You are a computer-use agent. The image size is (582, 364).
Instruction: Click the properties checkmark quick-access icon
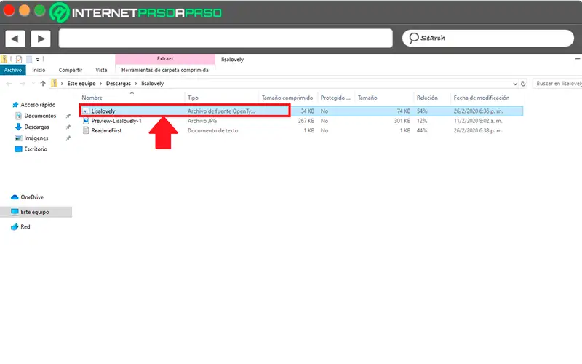[19, 60]
